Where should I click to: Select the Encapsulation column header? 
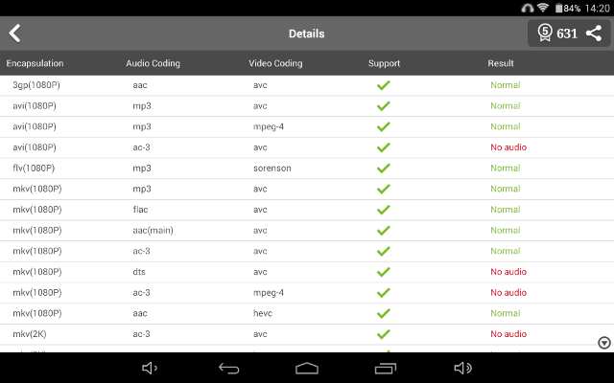click(x=35, y=63)
